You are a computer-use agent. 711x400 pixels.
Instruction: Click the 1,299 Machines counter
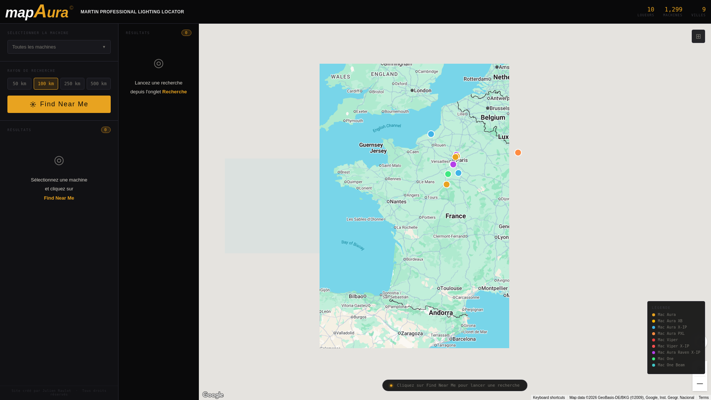tap(673, 11)
